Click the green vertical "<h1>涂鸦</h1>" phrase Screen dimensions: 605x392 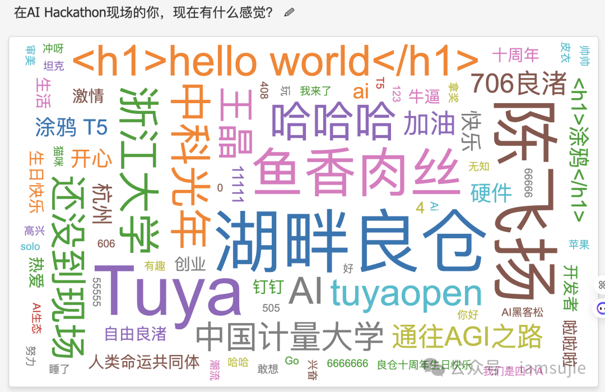point(580,150)
